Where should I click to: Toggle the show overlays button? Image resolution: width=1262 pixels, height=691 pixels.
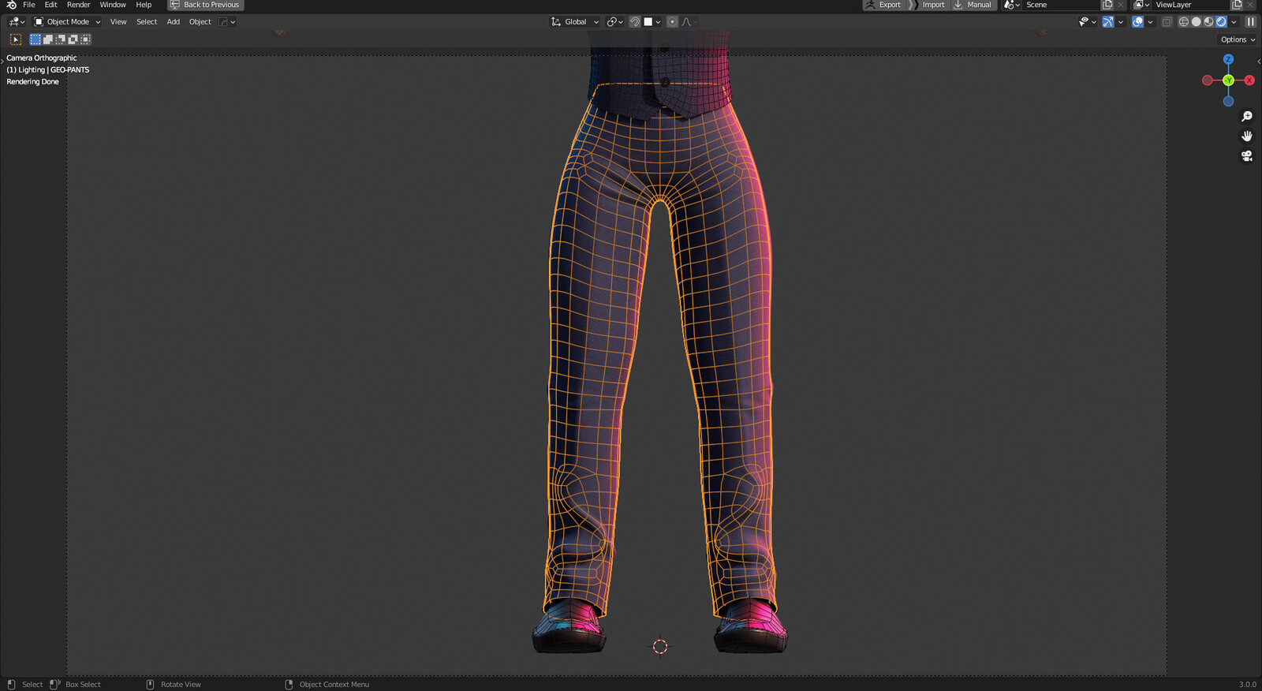1137,22
